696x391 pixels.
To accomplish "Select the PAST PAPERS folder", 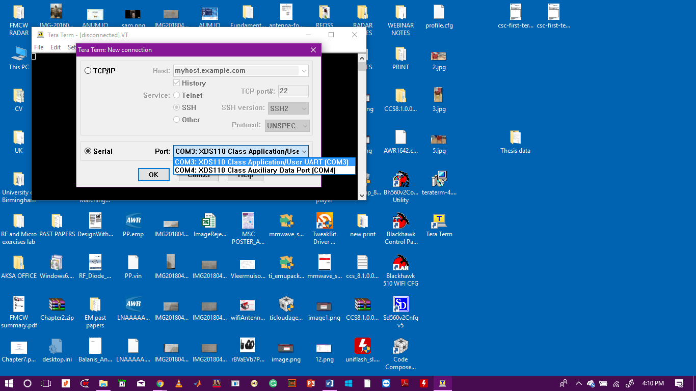I will 57,226.
